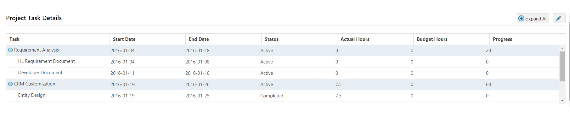
Task: Click the vertical scrollbar thumb
Action: click(x=562, y=66)
